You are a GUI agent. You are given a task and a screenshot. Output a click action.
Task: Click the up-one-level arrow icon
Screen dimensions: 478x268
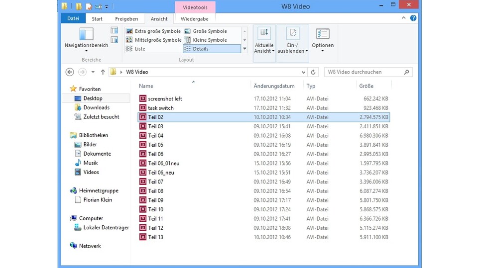[103, 72]
